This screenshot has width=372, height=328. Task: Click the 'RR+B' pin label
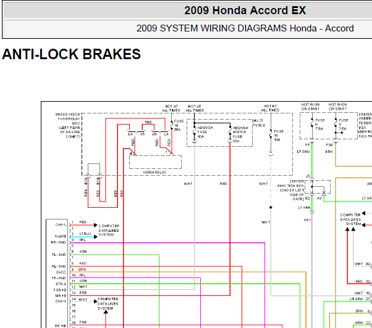(x=61, y=326)
